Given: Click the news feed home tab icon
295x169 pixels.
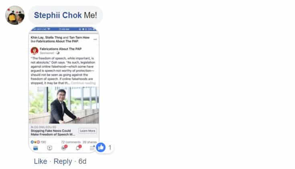Looking at the screenshot, I should click(36, 148).
